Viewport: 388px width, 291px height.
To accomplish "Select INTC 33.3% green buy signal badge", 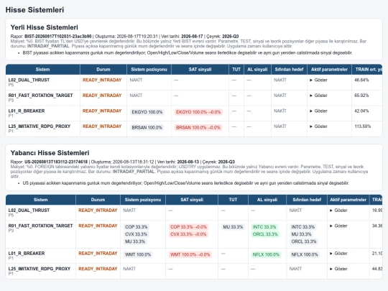I will 264,227.
